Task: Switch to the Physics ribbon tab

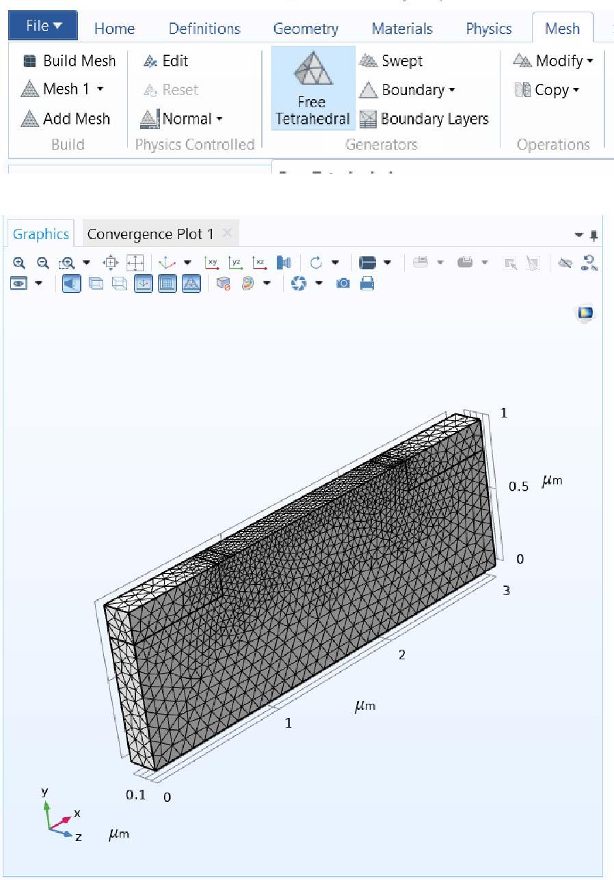Action: click(x=489, y=29)
